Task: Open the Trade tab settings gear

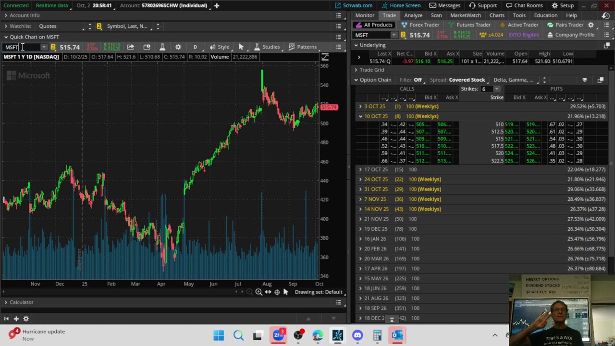Action: (x=591, y=25)
